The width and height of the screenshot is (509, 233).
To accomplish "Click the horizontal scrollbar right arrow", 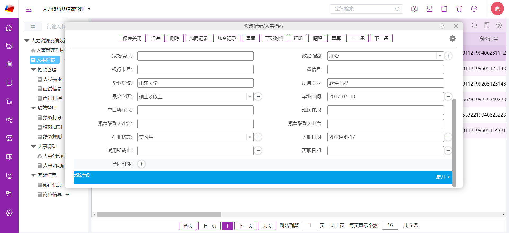I will tap(503, 214).
